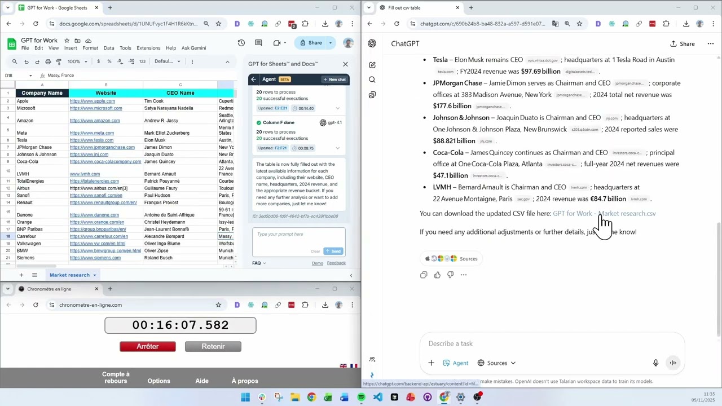Open the Data menu in Sheets
This screenshot has height=406, width=722.
tap(109, 48)
